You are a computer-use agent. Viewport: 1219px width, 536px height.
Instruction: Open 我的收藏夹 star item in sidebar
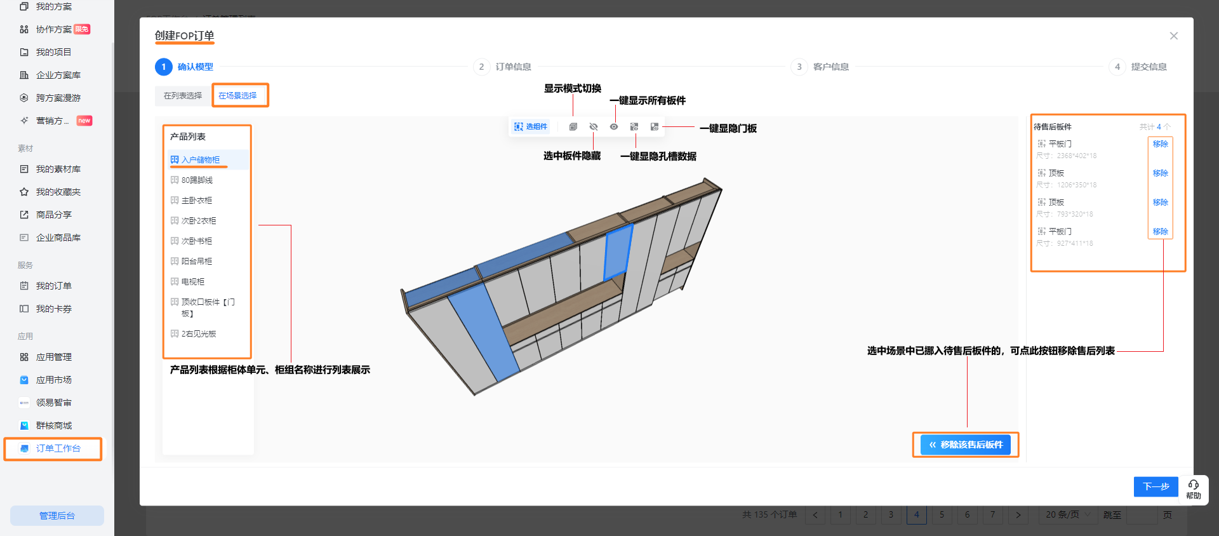click(58, 192)
